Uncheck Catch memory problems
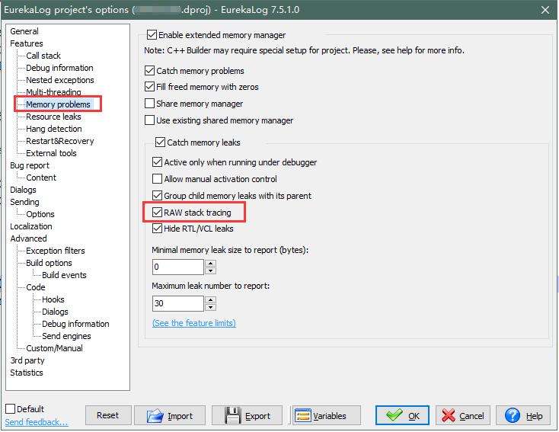This screenshot has height=432, width=559. tap(150, 71)
